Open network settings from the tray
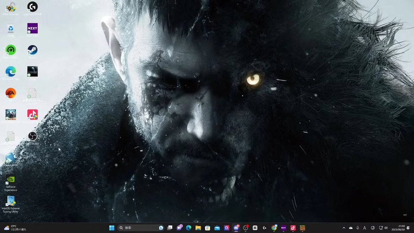 (x=381, y=228)
